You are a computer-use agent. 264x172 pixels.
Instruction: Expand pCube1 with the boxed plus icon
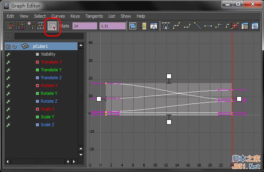click(8, 47)
